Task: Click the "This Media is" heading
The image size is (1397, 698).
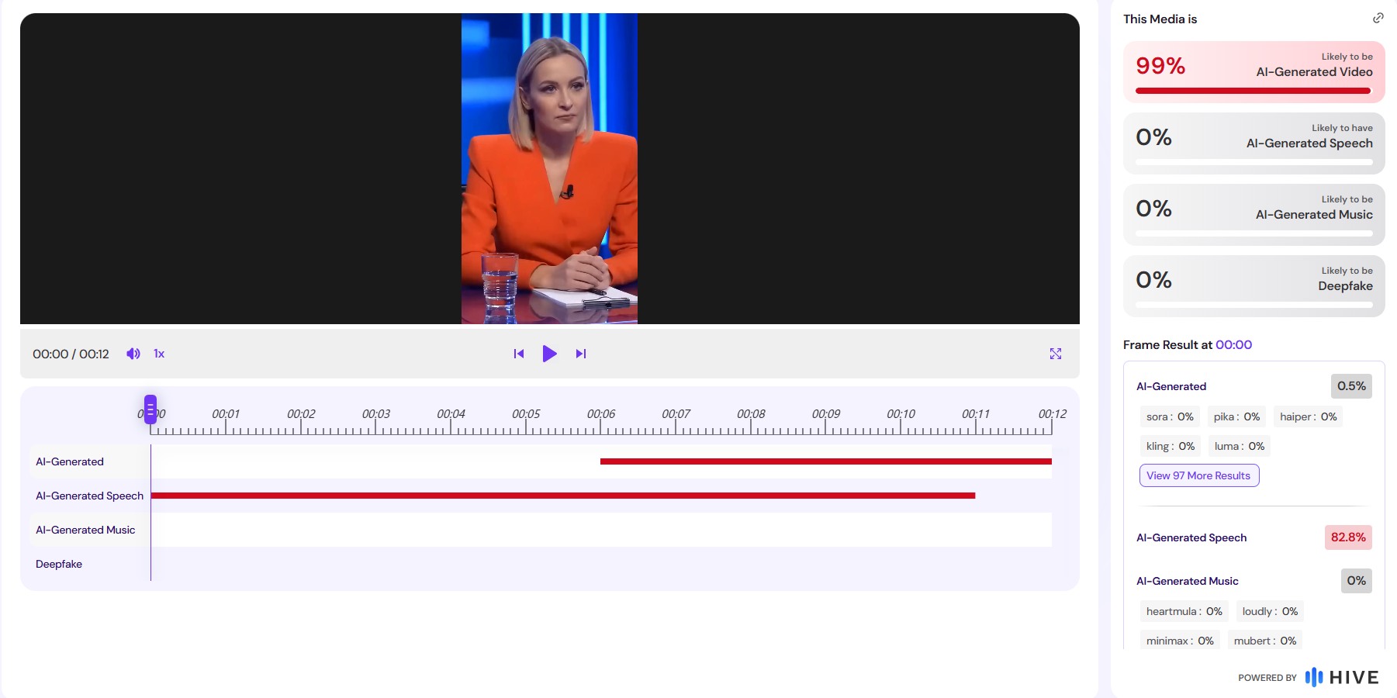Action: [1160, 19]
